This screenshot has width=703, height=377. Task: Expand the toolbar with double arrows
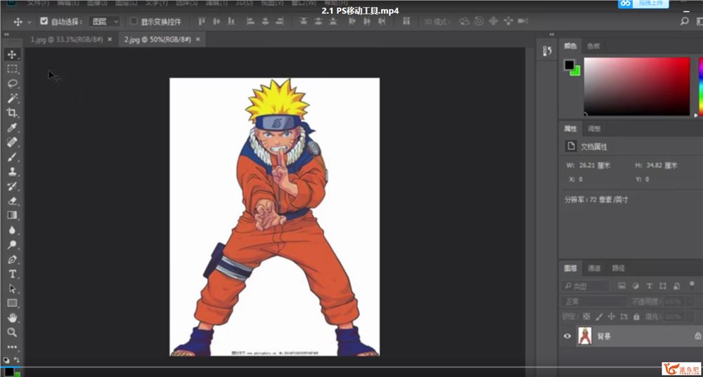click(6, 34)
